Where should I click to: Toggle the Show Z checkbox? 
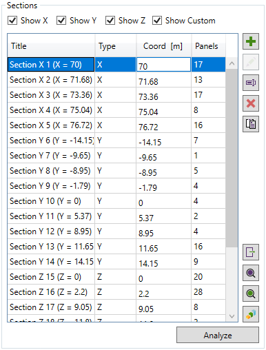pos(110,21)
